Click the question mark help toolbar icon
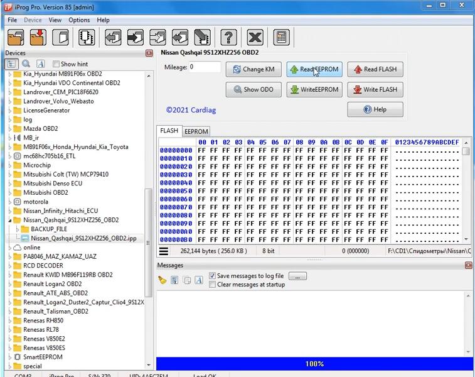The width and height of the screenshot is (475, 377). click(228, 37)
